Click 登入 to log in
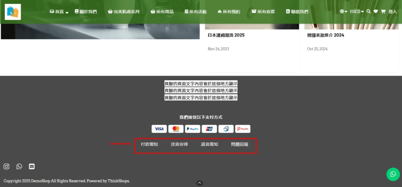The width and height of the screenshot is (402, 187). (393, 12)
